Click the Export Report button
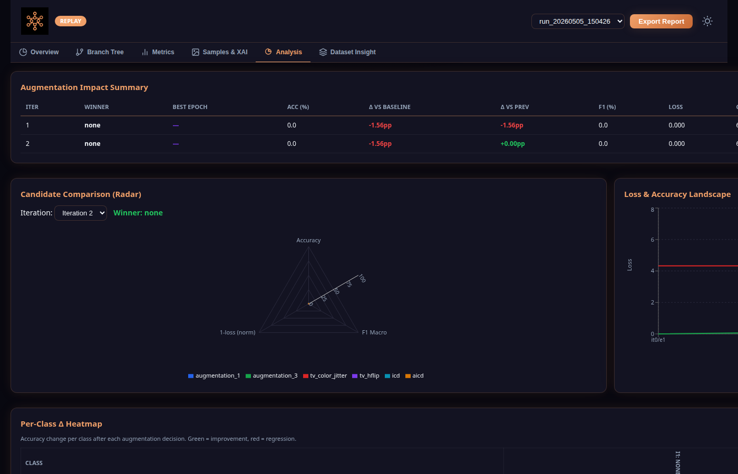 (x=661, y=21)
